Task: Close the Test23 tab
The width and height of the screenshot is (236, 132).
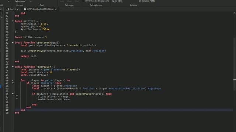Action: tap(18, 9)
